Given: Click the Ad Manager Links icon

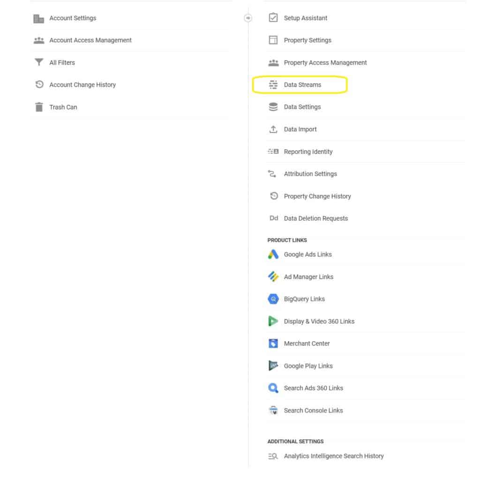Looking at the screenshot, I should click(x=273, y=277).
